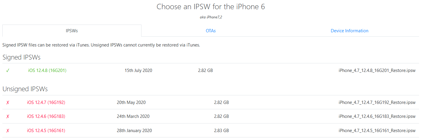Select unsigned iOS 12.4.6 (16G183) link

(x=46, y=116)
